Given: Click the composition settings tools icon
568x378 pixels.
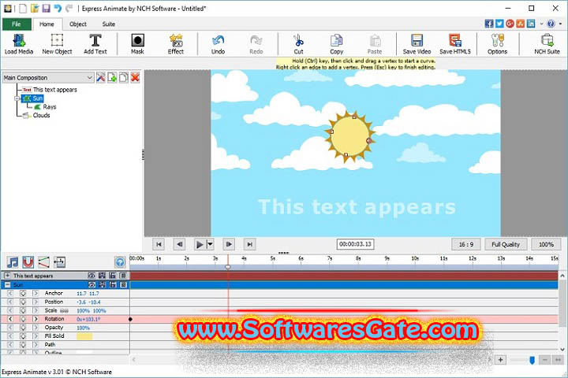Looking at the screenshot, I should [101, 77].
